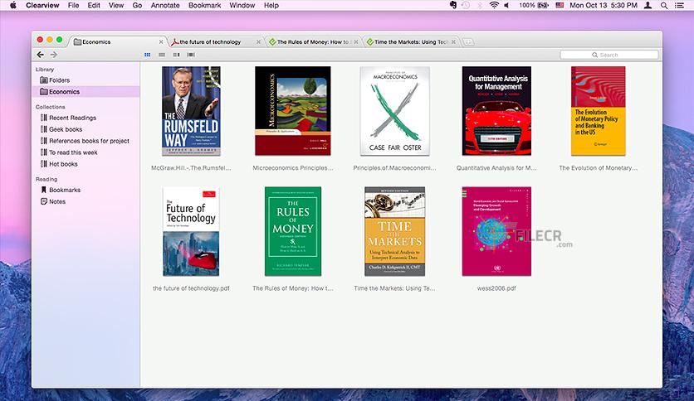Click the future of technology.pdf file name
This screenshot has height=401, width=694.
click(x=191, y=288)
